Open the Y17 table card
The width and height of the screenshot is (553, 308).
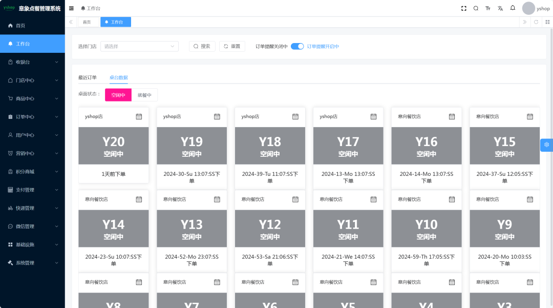coord(348,146)
